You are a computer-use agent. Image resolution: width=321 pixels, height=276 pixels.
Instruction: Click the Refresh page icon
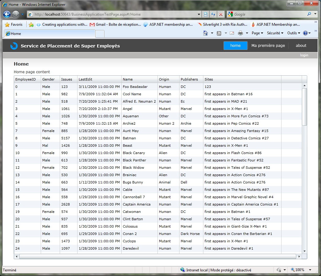tap(213, 14)
